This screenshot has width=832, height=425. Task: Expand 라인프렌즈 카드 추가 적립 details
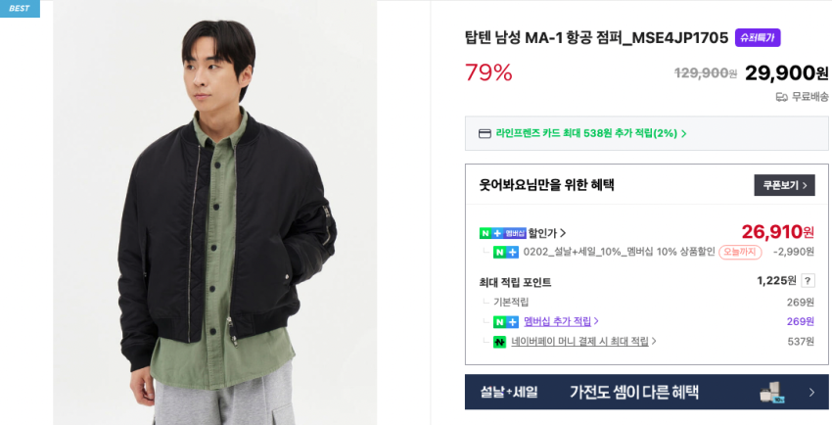[591, 133]
